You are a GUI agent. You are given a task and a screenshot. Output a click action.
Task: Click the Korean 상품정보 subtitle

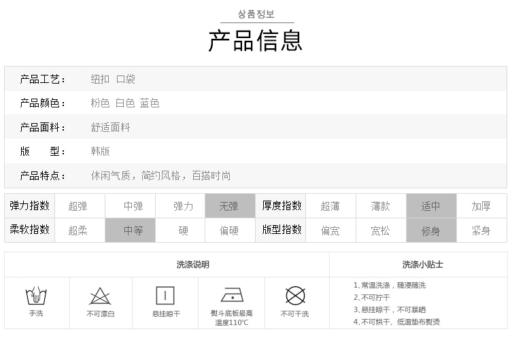(256, 14)
